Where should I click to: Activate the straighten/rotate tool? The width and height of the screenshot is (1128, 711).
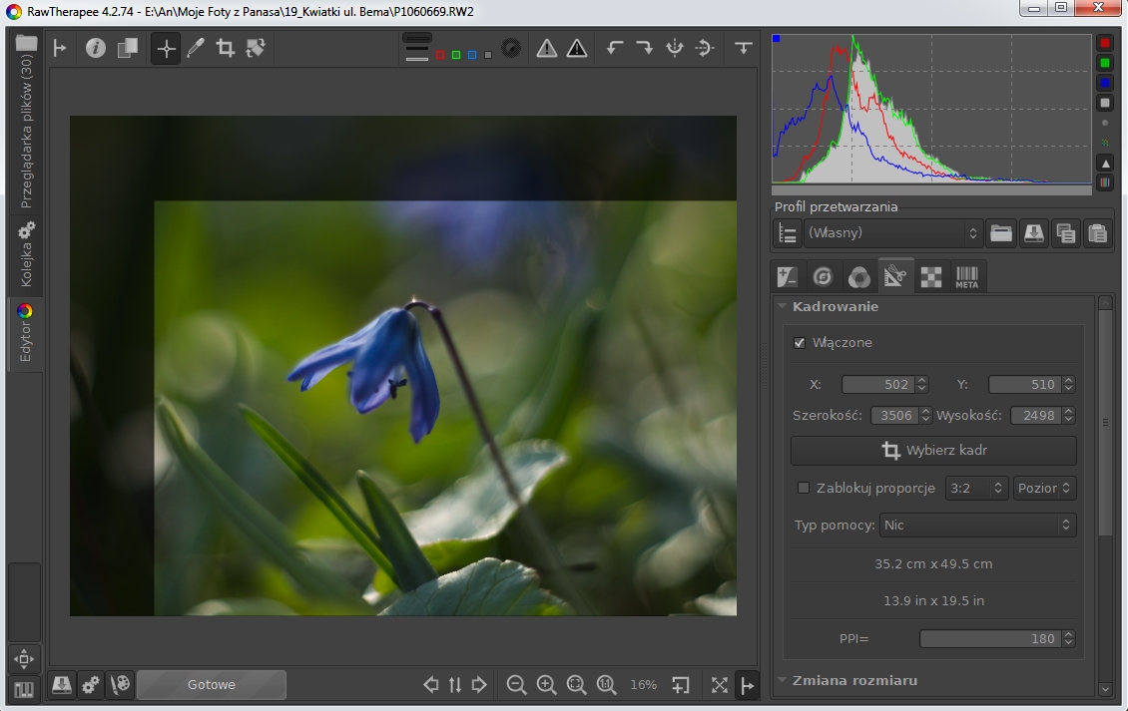point(256,48)
